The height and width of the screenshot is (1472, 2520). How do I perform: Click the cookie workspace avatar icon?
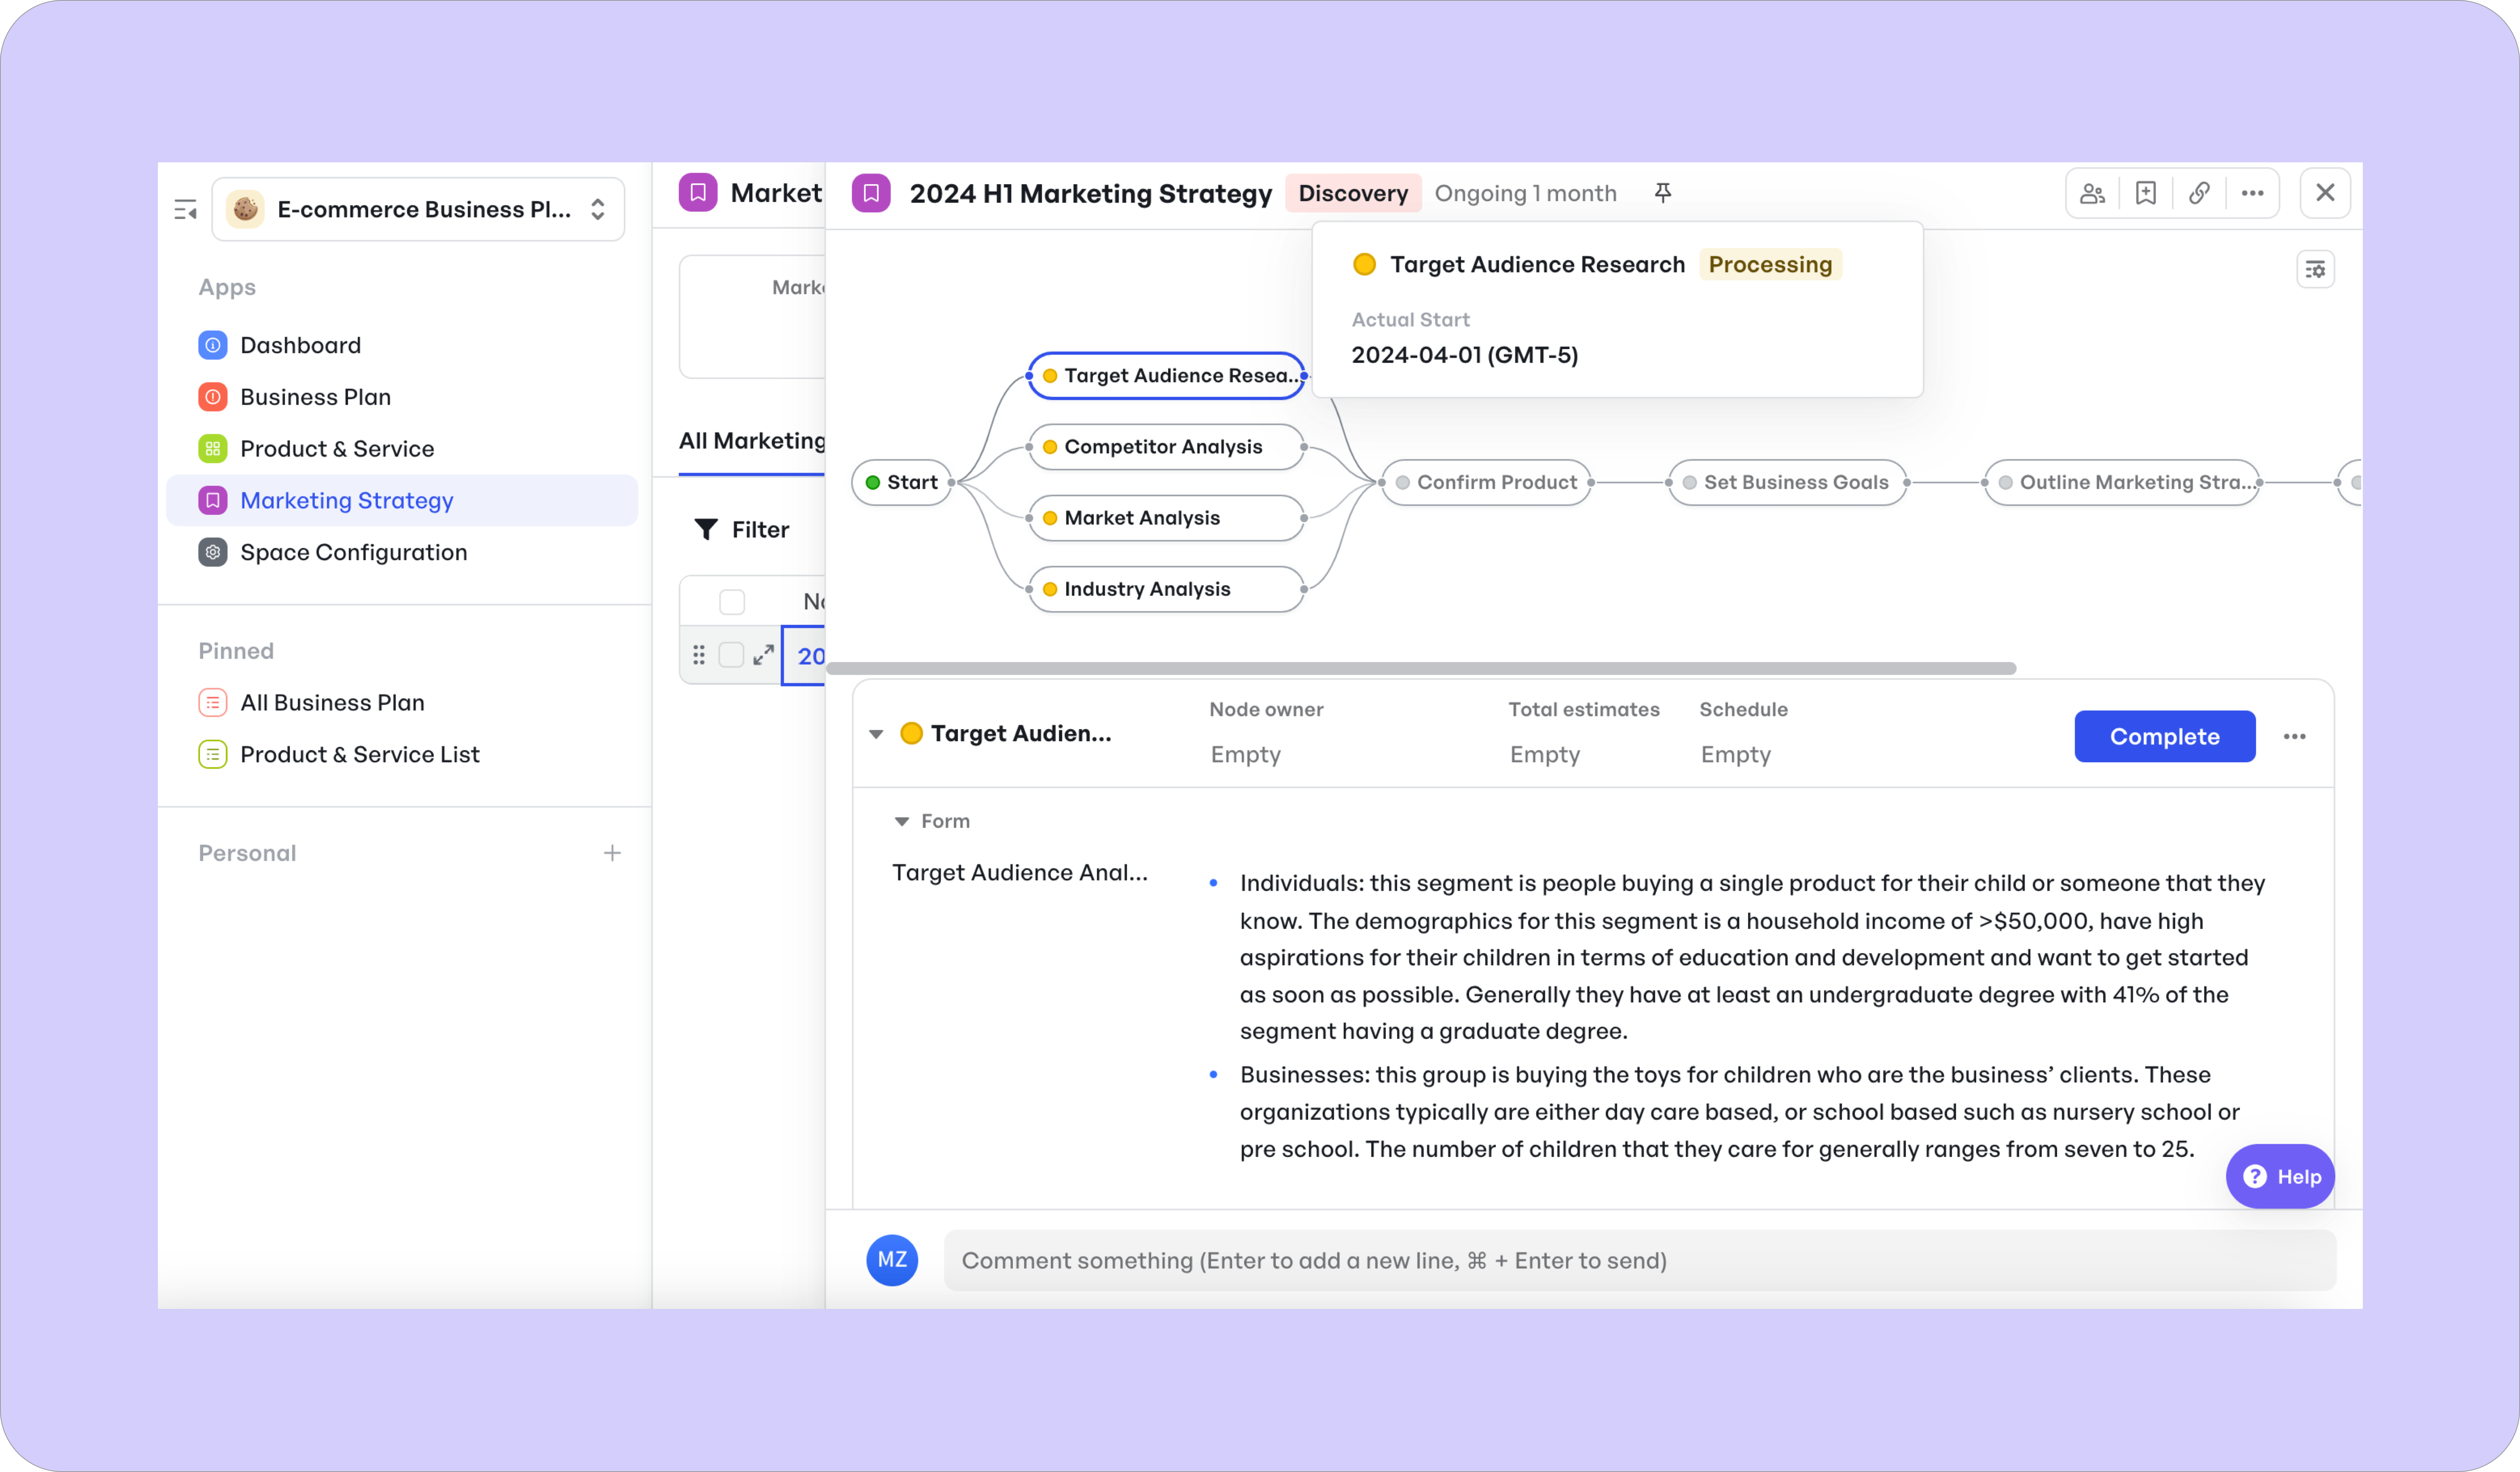tap(245, 209)
